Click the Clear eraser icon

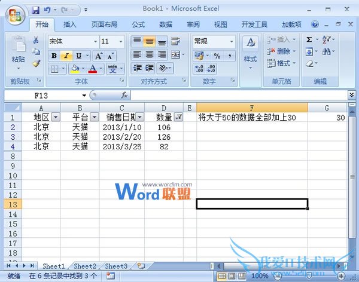click(309, 63)
